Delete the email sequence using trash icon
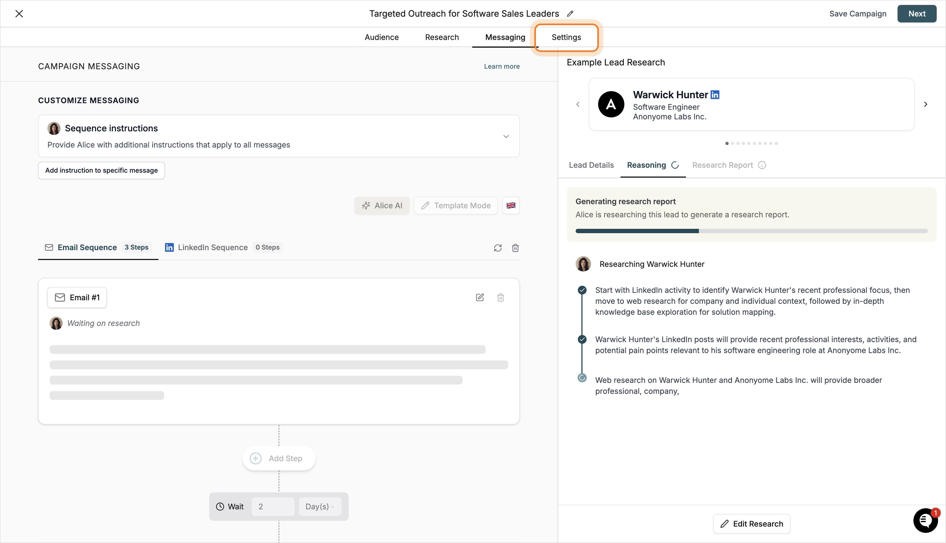Screen dimensions: 946x543 [x=515, y=248]
